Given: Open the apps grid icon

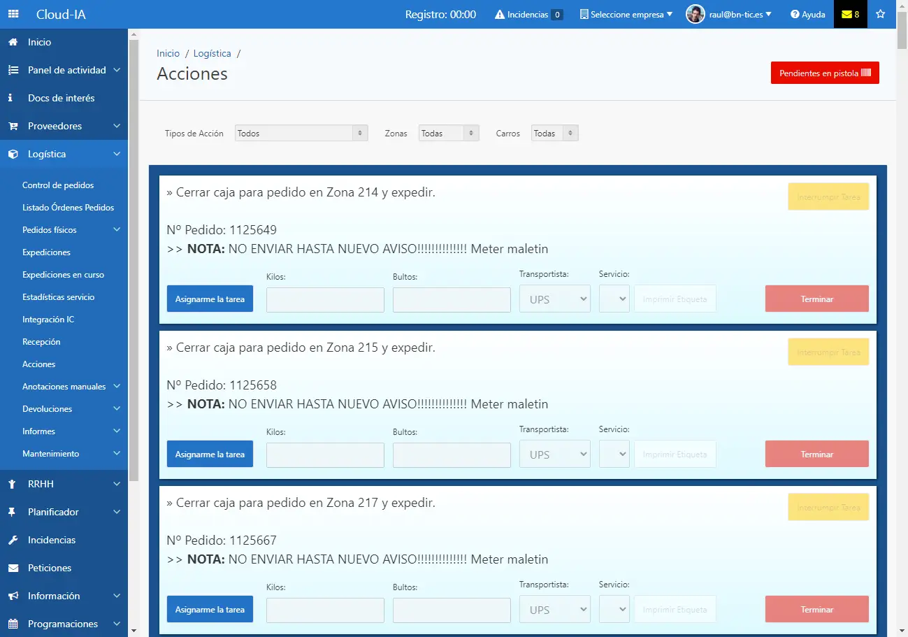Looking at the screenshot, I should click(x=13, y=14).
